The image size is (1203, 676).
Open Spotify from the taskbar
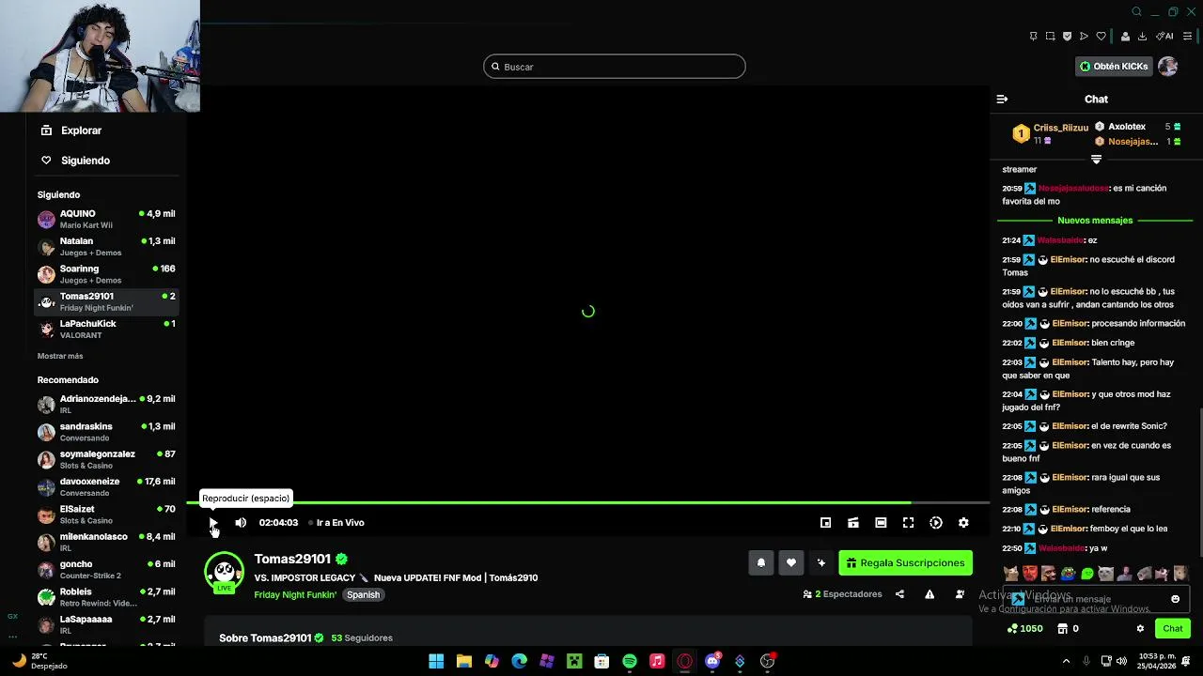point(630,661)
